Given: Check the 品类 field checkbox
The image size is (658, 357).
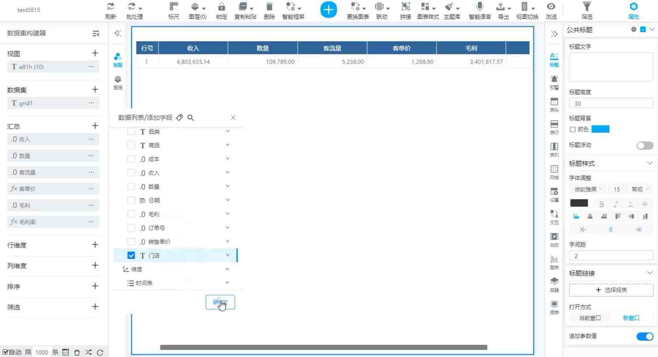Looking at the screenshot, I should click(x=131, y=132).
